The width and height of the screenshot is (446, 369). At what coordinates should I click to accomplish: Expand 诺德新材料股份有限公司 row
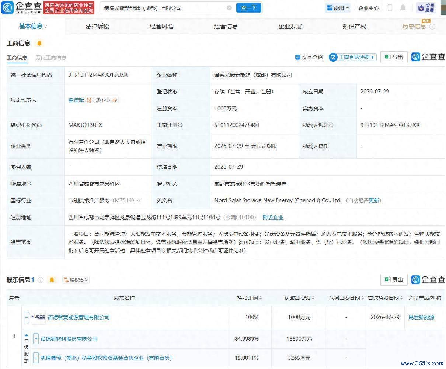point(36,339)
